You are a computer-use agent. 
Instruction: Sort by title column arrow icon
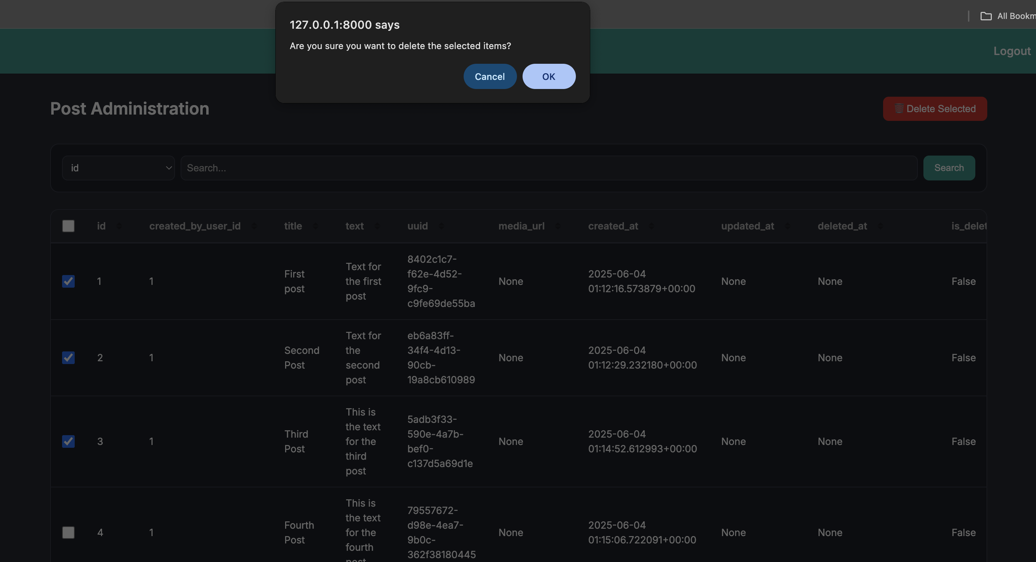click(x=315, y=226)
